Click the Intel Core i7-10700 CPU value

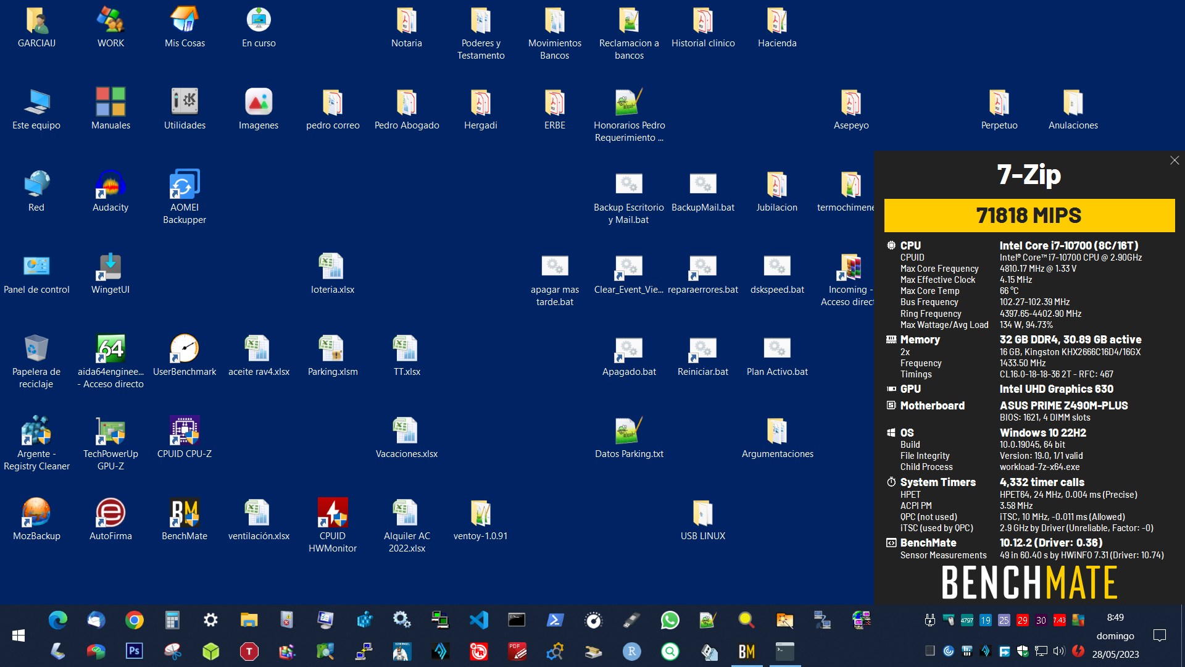click(1069, 246)
